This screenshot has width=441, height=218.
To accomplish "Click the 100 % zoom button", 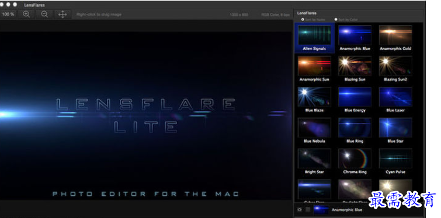I will (8, 14).
